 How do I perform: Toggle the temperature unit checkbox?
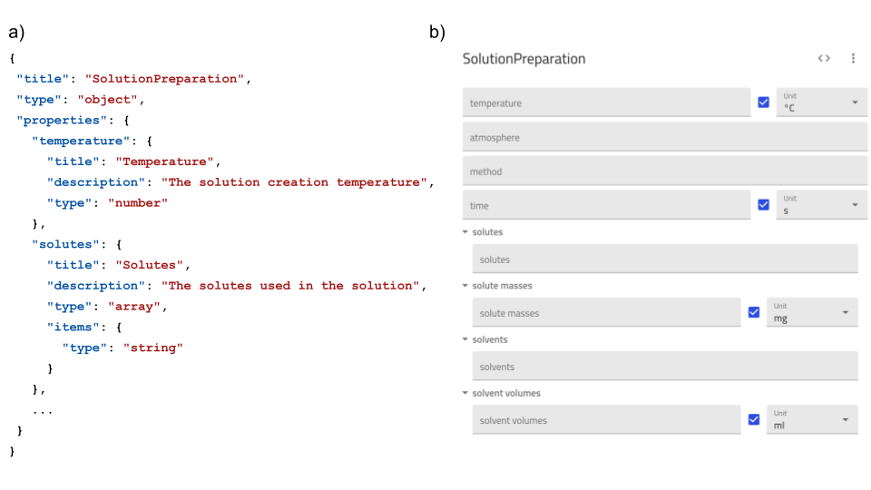[x=764, y=103]
